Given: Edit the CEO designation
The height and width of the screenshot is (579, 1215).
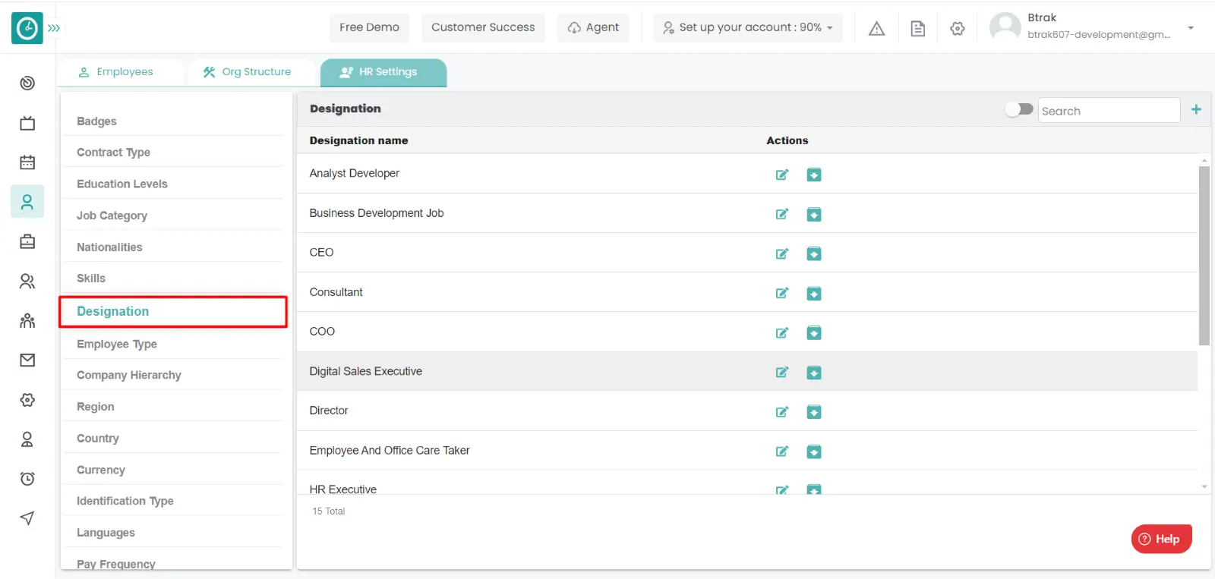Looking at the screenshot, I should 781,253.
